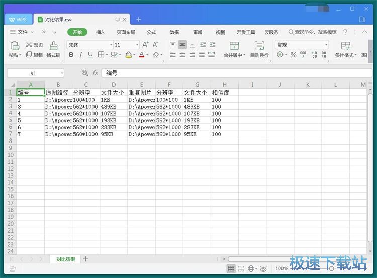Open the 云服务 tab
This screenshot has height=278, width=377.
pyautogui.click(x=271, y=32)
